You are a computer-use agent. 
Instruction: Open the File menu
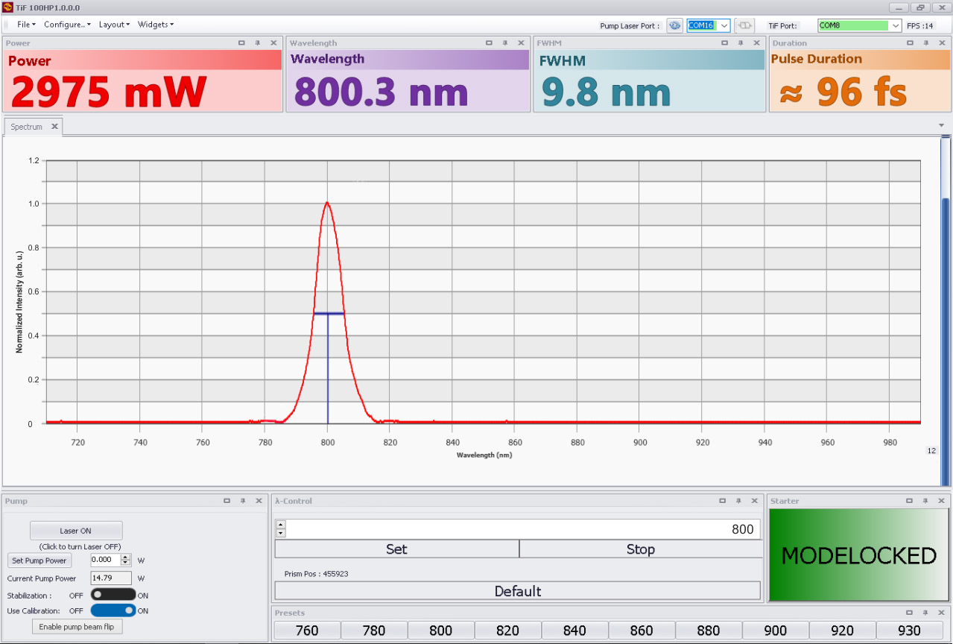coord(26,25)
